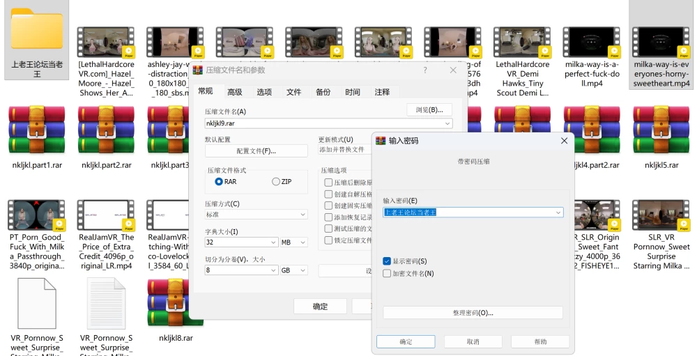Select the nkljkl.part2.rar archive icon

pyautogui.click(x=106, y=130)
